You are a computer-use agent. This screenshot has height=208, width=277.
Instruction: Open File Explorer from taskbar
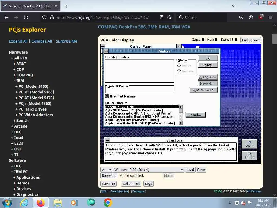pos(58,203)
